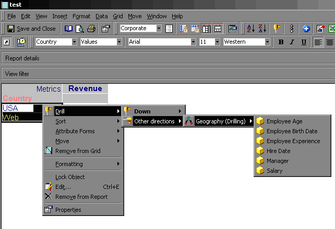Open the Grid menu

(x=118, y=16)
